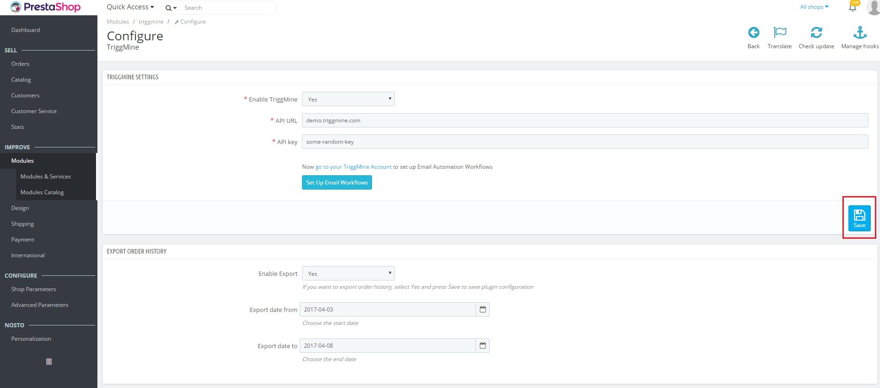Open the Enable Export dropdown
Screen dimensions: 880x388
point(348,274)
